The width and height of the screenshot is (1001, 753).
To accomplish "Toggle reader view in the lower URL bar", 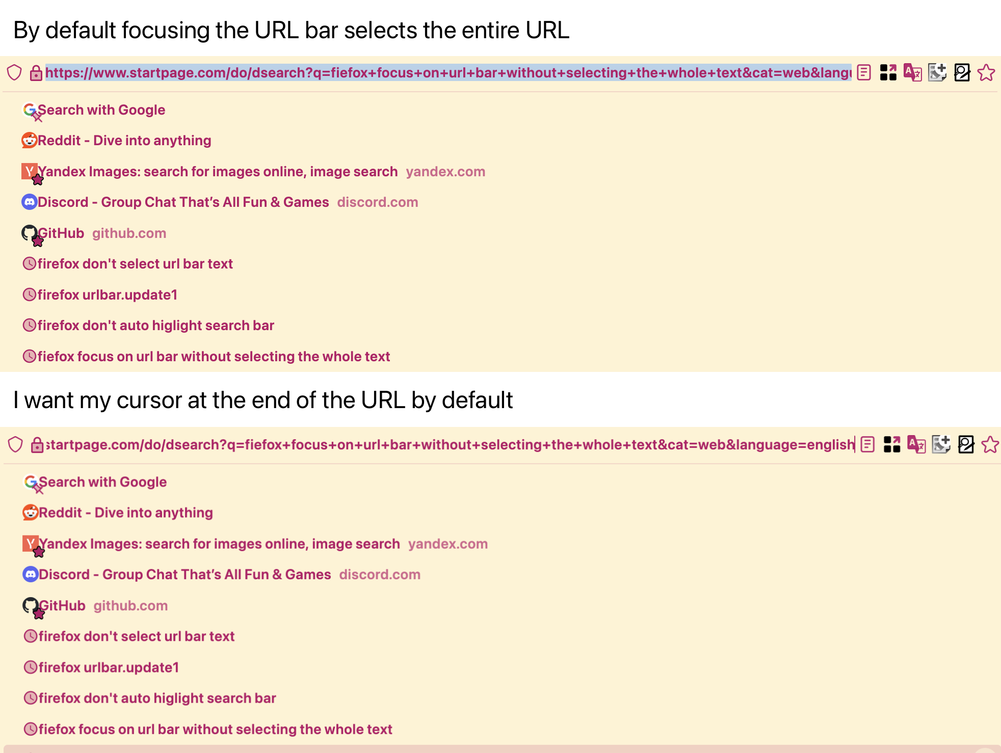I will pyautogui.click(x=867, y=445).
